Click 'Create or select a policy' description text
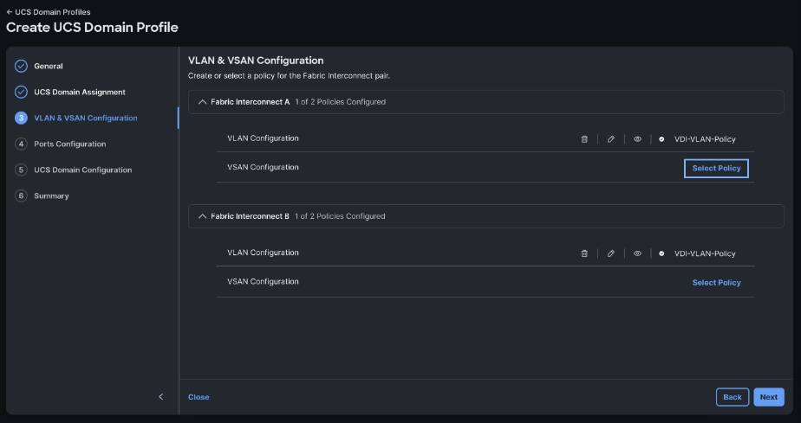 [290, 76]
